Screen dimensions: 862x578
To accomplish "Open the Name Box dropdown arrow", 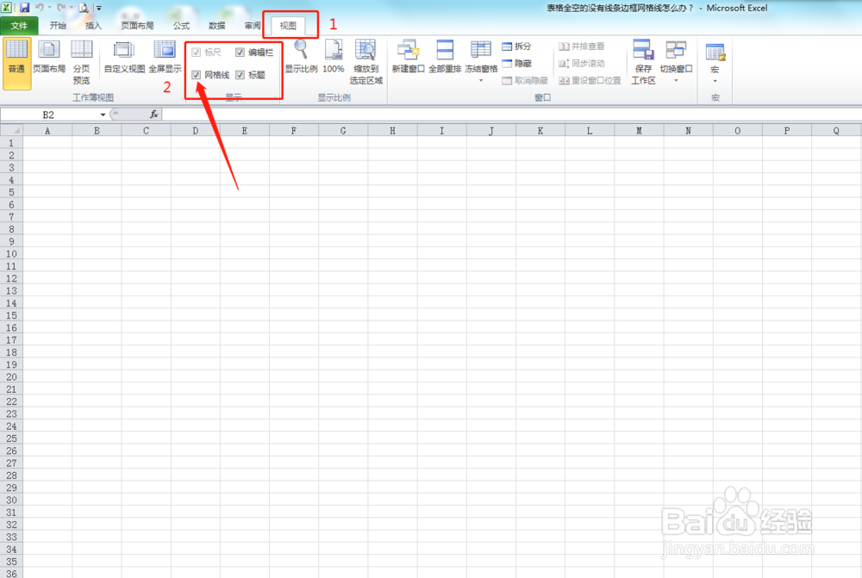I will tap(103, 115).
